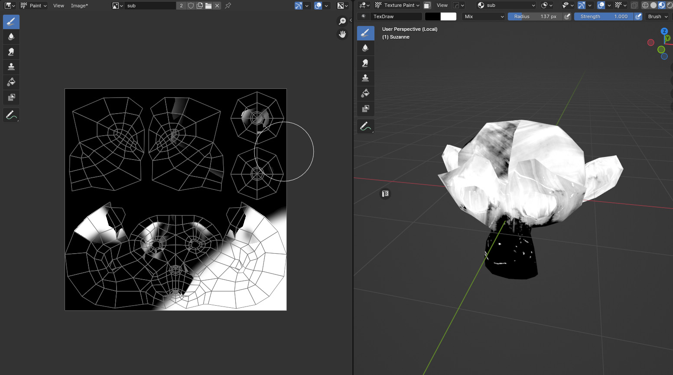Select the Smear tool in image editor

(11, 52)
